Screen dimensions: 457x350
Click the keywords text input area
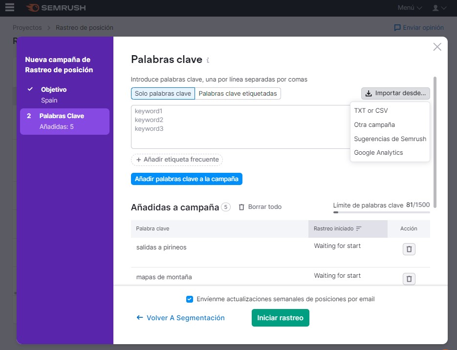pyautogui.click(x=239, y=127)
